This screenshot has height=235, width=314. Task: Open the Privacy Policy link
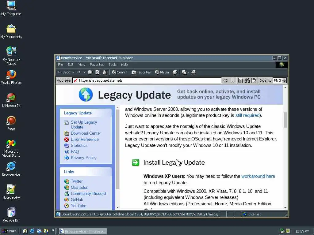[x=83, y=158]
